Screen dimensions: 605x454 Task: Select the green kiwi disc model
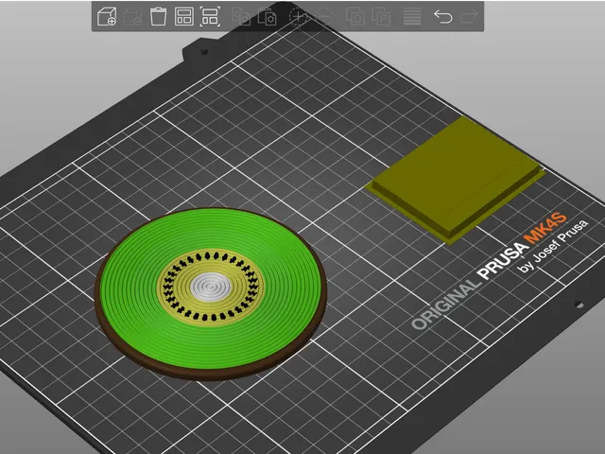tap(211, 294)
